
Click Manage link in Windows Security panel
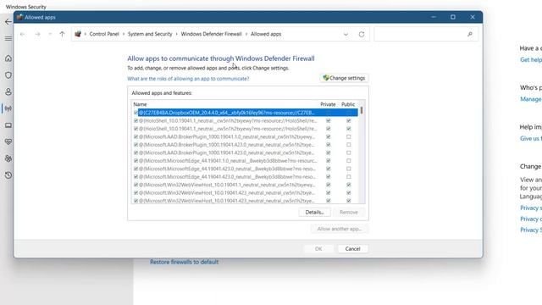click(531, 99)
